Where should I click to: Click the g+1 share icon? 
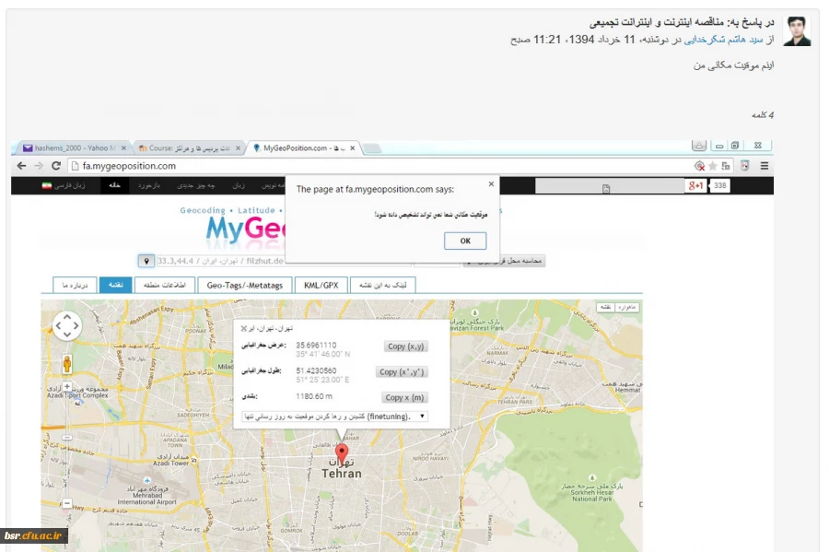point(696,184)
